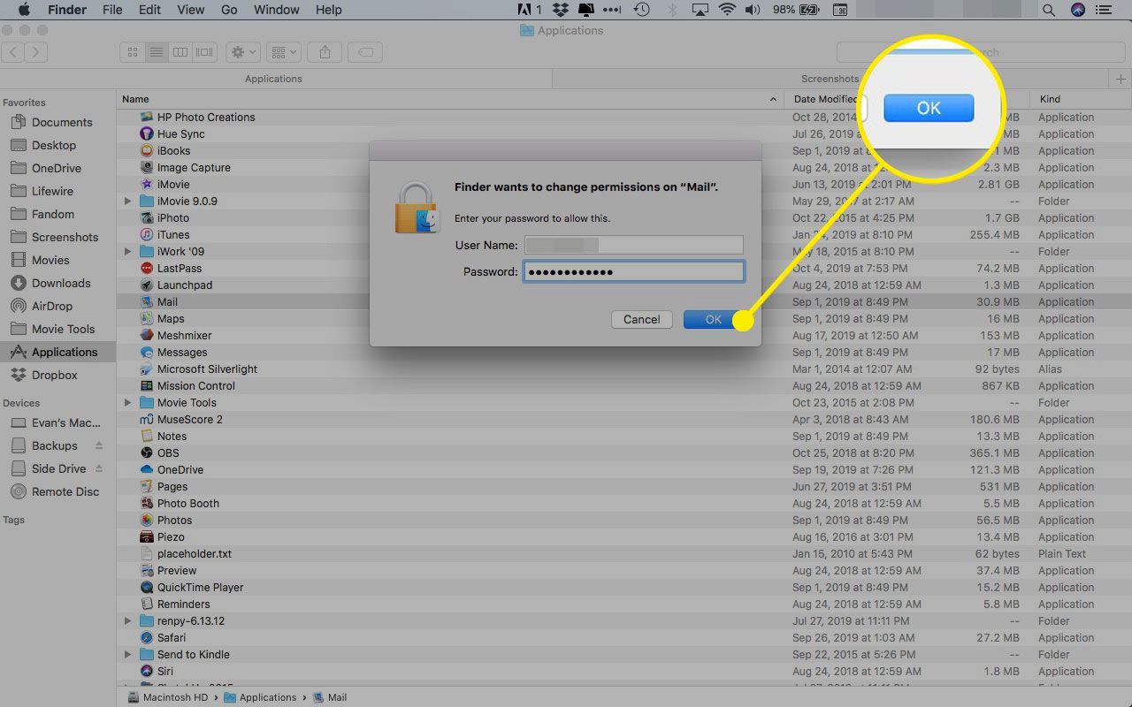The image size is (1132, 707).
Task: Select the Photo Booth app icon
Action: click(147, 504)
